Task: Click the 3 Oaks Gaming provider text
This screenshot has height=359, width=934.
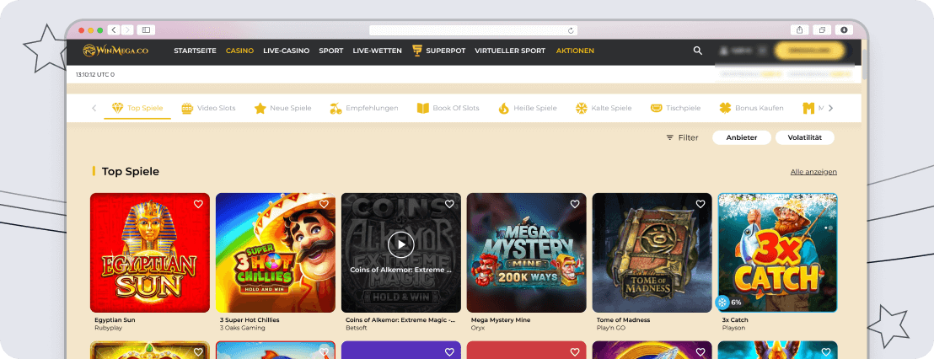Action: [243, 328]
